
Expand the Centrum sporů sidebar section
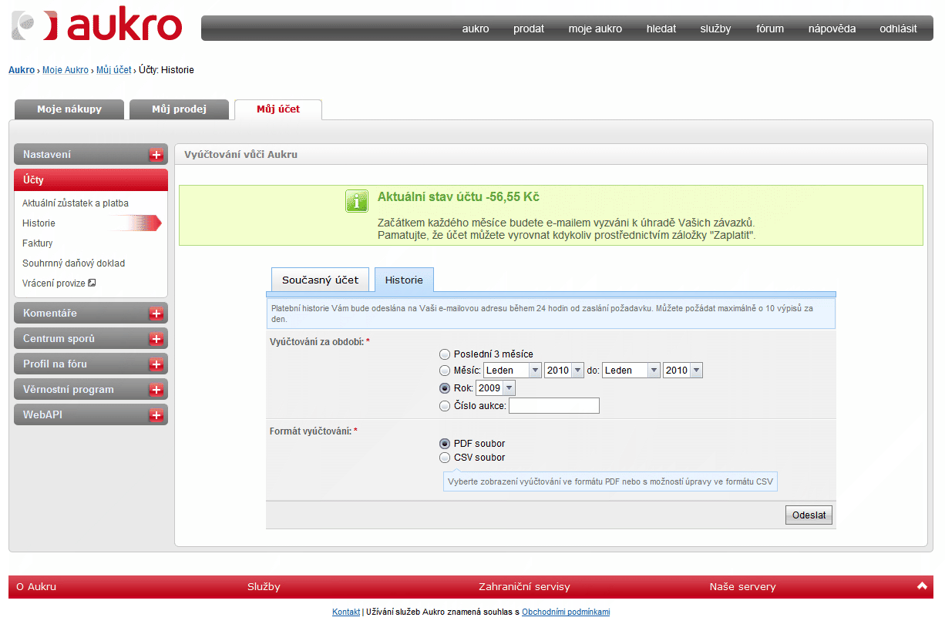(91, 339)
